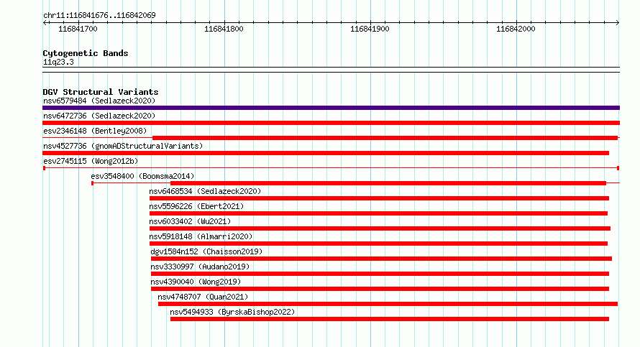Open the esv2745115 (Wong2012b) label
The height and width of the screenshot is (347, 640).
91,161
